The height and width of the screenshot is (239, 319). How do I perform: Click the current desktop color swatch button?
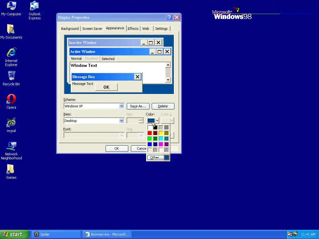pyautogui.click(x=151, y=121)
